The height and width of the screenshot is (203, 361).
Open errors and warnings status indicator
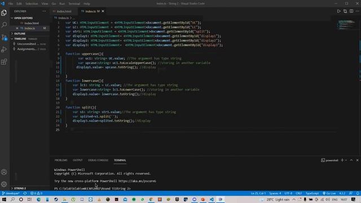click(36, 193)
